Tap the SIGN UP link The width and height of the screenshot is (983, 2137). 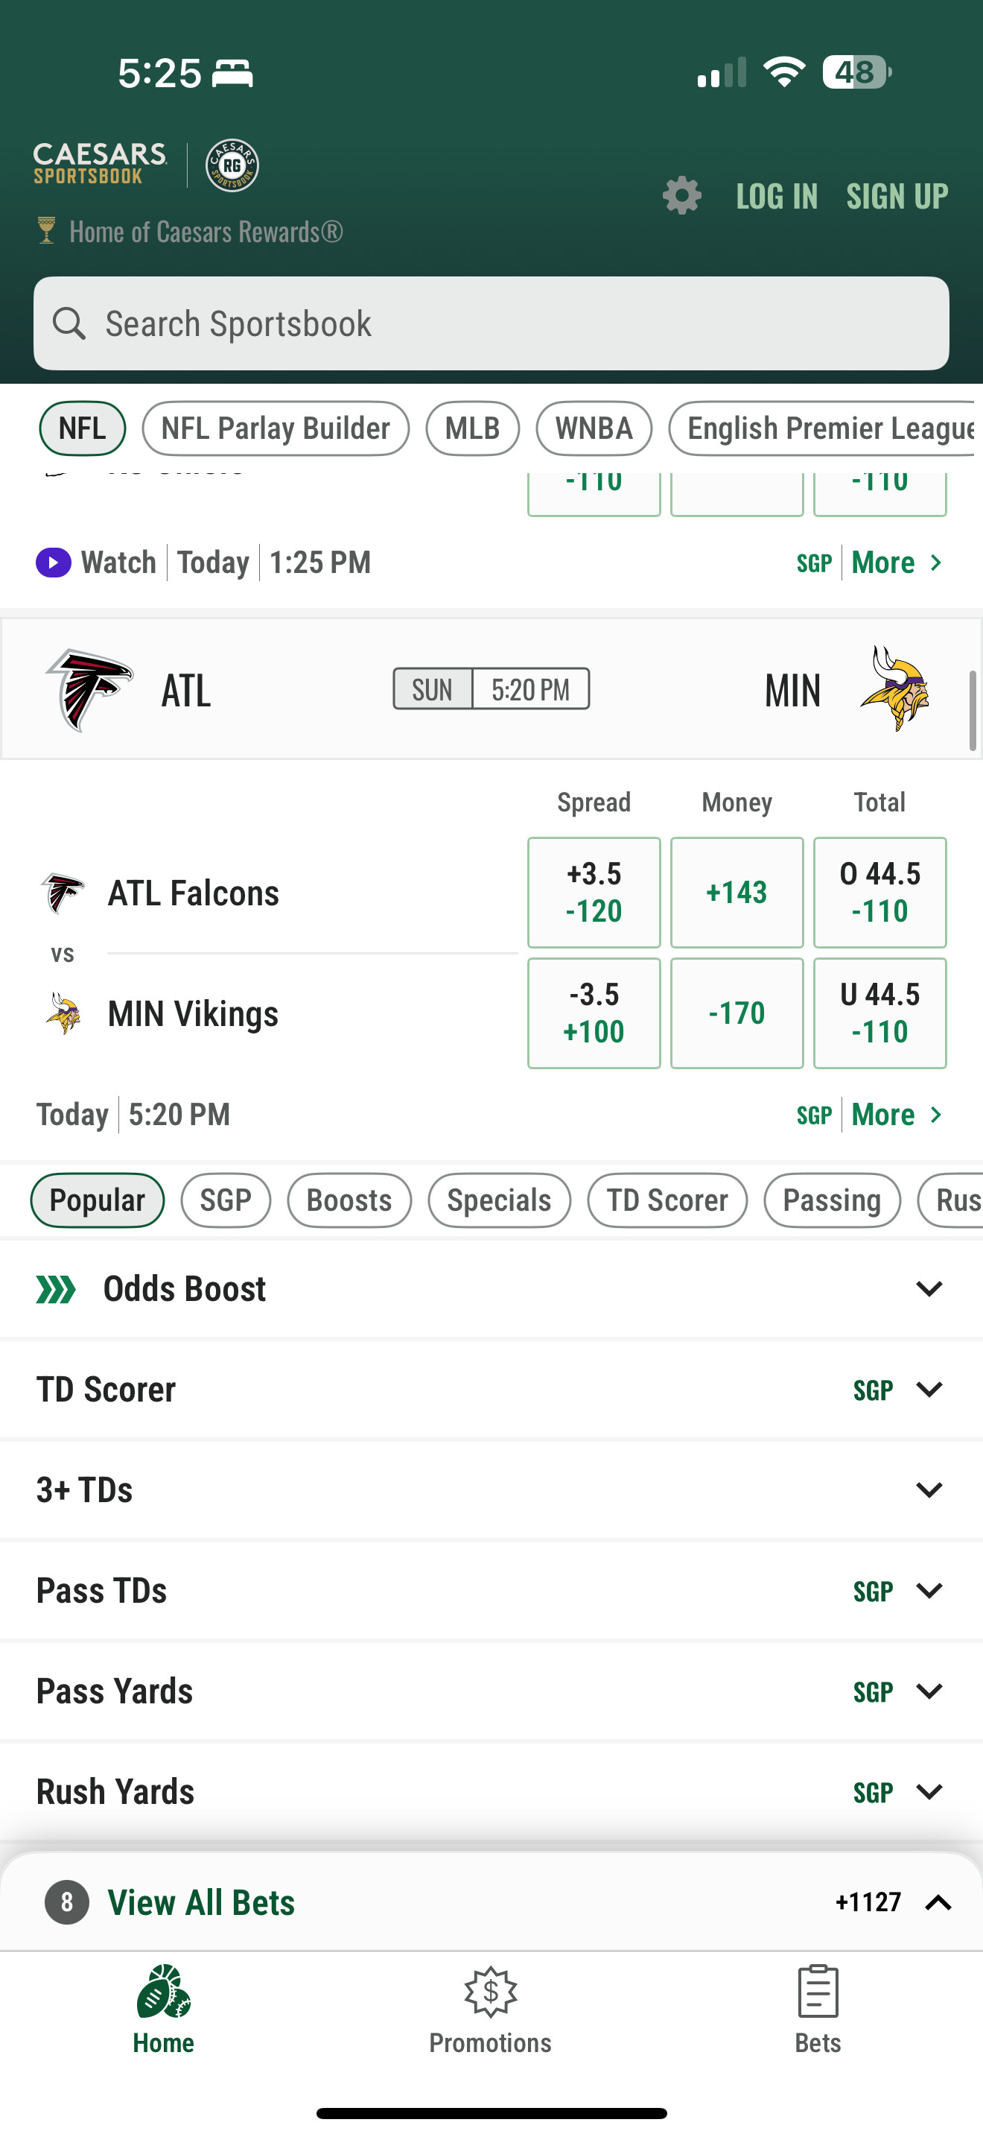point(897,197)
